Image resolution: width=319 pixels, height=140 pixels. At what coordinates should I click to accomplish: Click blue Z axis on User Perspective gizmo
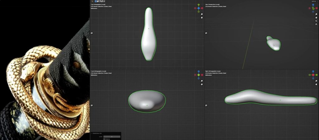(313, 5)
